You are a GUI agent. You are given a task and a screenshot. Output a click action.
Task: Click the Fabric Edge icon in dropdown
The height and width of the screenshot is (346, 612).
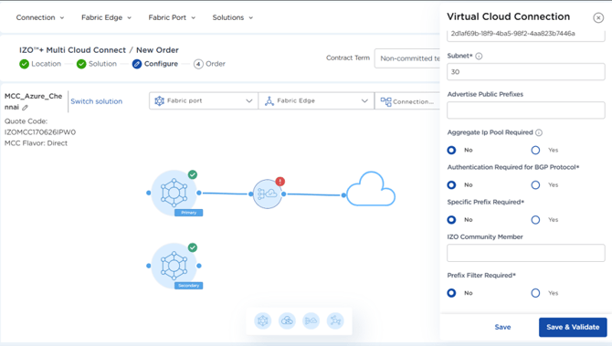coord(269,101)
